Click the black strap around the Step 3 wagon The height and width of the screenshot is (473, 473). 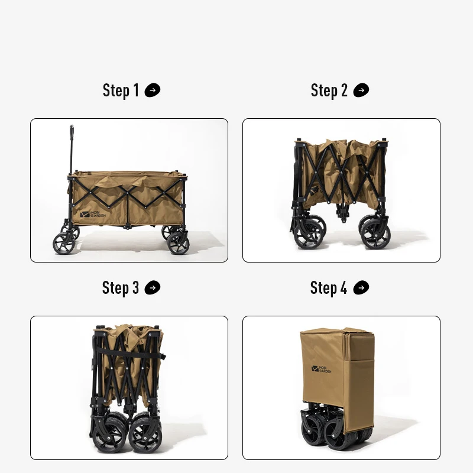[x=132, y=354]
